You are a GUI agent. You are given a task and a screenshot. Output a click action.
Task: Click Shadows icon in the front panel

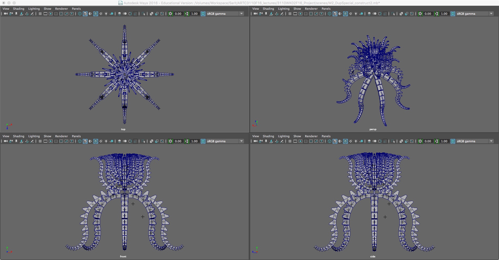(111, 141)
